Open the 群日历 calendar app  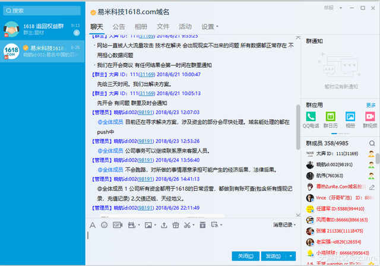coord(330,116)
